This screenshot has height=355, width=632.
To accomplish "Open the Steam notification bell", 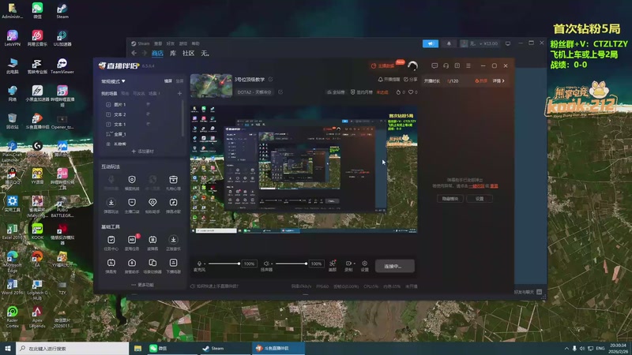I will [x=449, y=43].
